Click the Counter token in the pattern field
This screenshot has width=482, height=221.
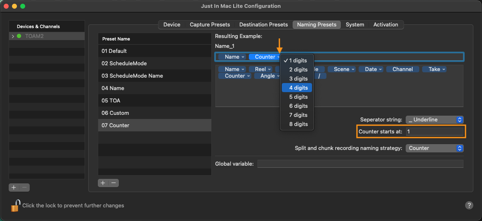point(265,57)
